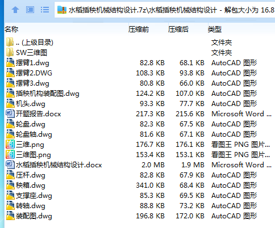This screenshot has width=275, height=228.
Task: Click the icon of 机头.dwg
Action: 10,103
